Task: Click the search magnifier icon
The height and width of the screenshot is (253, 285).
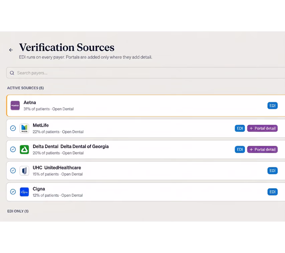Action: 12,73
